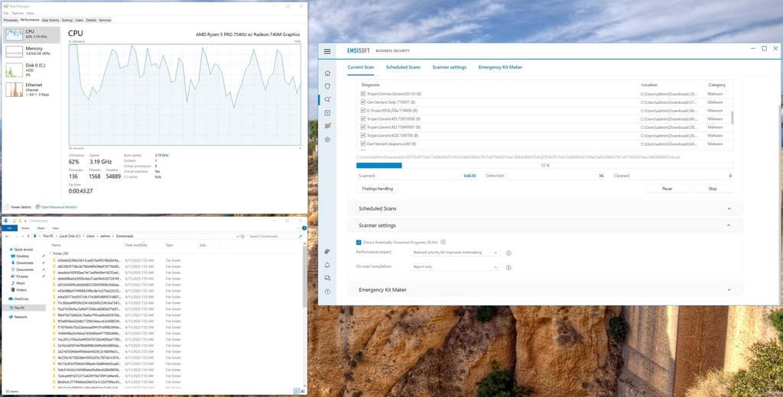The width and height of the screenshot is (783, 397).
Task: Select Memory in Task Manager sidebar
Action: (x=31, y=51)
